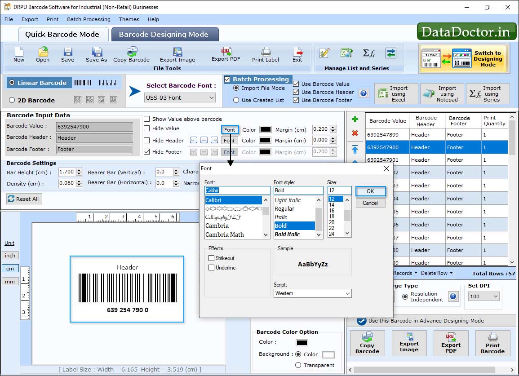519x376 pixels.
Task: Decrease Density stepper value
Action: [79, 186]
